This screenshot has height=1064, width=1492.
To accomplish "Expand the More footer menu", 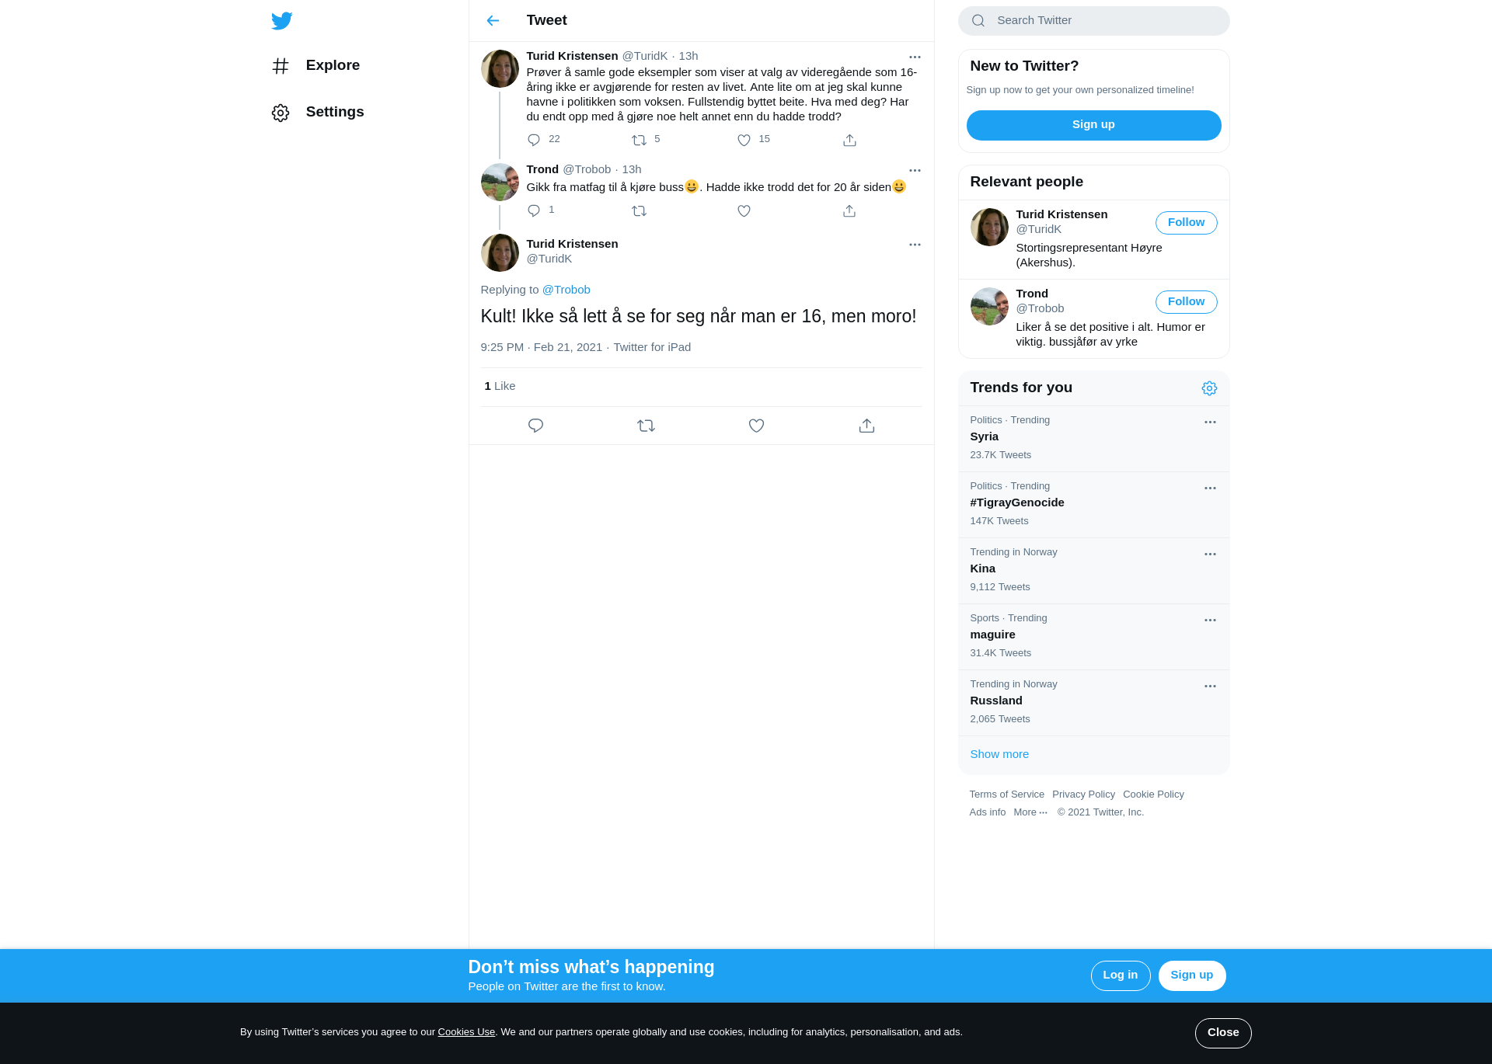I will click(1030, 812).
